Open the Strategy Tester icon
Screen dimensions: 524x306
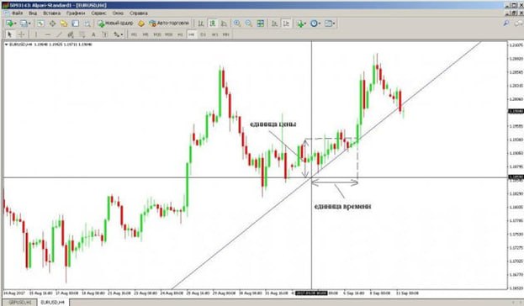(87, 24)
